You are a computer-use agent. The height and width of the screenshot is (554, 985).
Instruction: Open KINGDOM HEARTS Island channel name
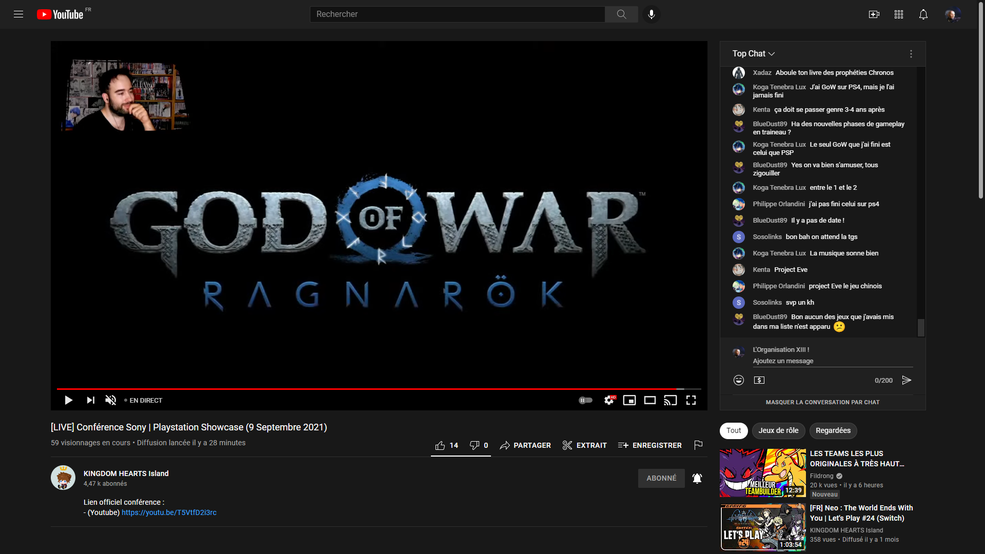point(126,473)
